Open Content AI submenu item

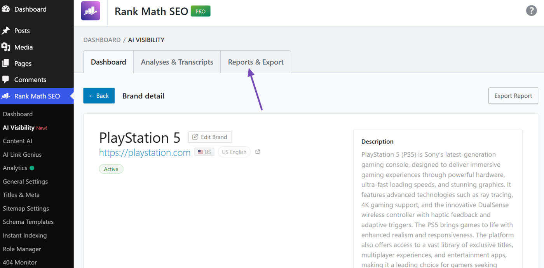click(x=17, y=141)
